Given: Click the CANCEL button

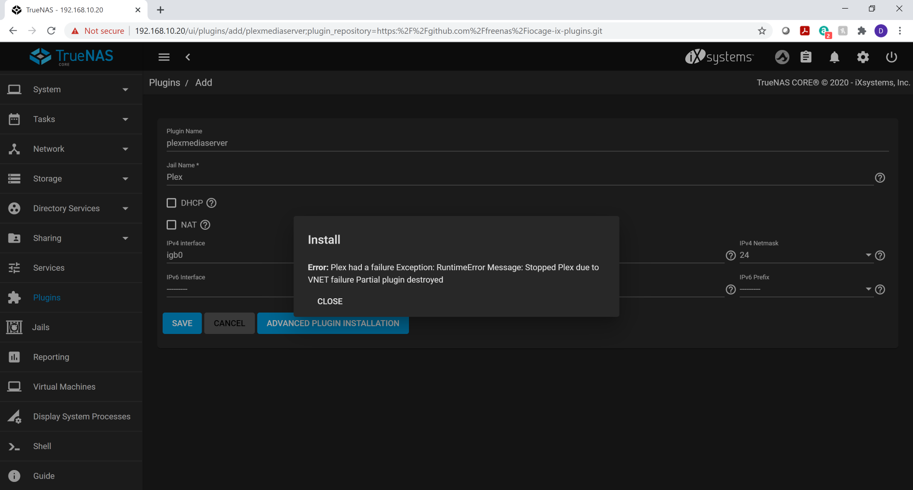Looking at the screenshot, I should pyautogui.click(x=229, y=323).
